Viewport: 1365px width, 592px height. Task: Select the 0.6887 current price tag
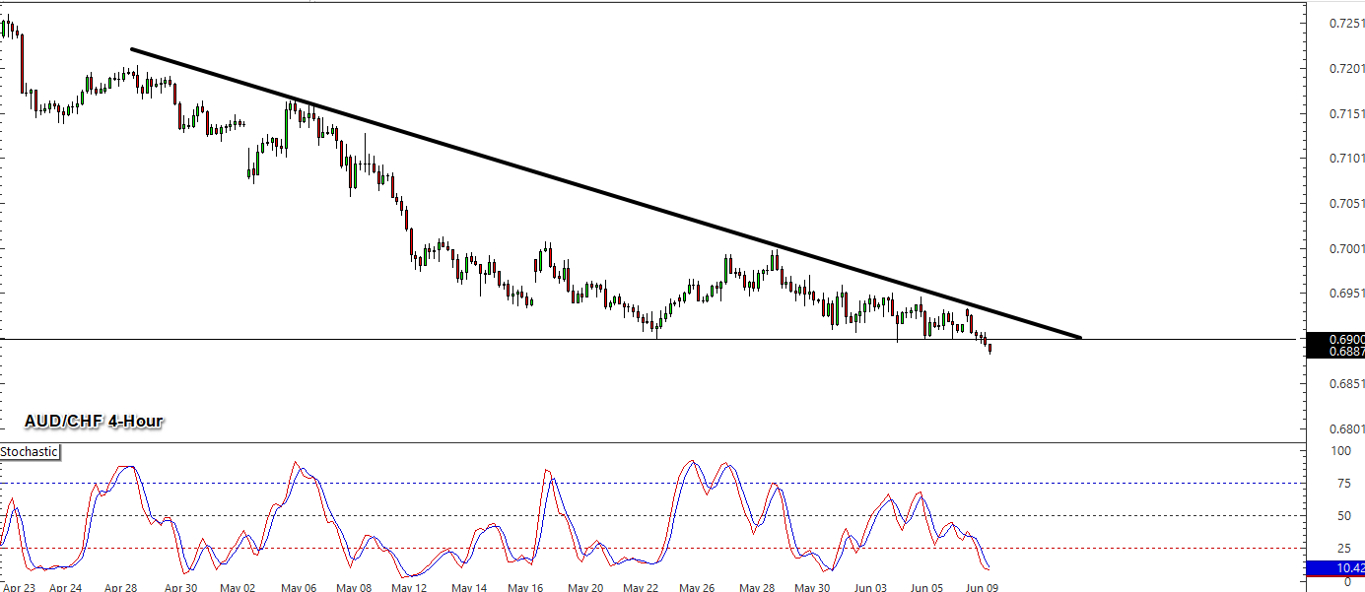pos(1333,351)
